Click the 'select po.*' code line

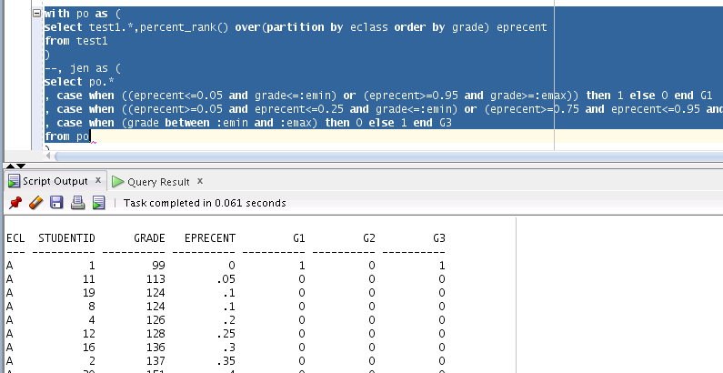(79, 82)
